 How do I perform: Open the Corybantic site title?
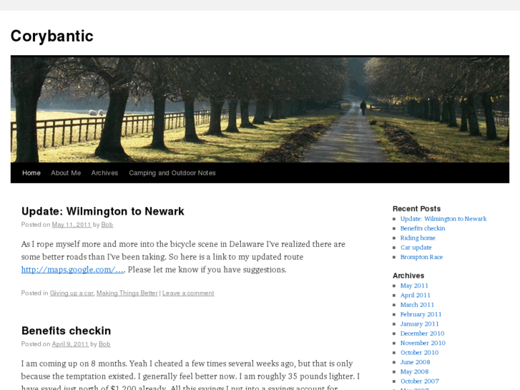click(x=51, y=36)
